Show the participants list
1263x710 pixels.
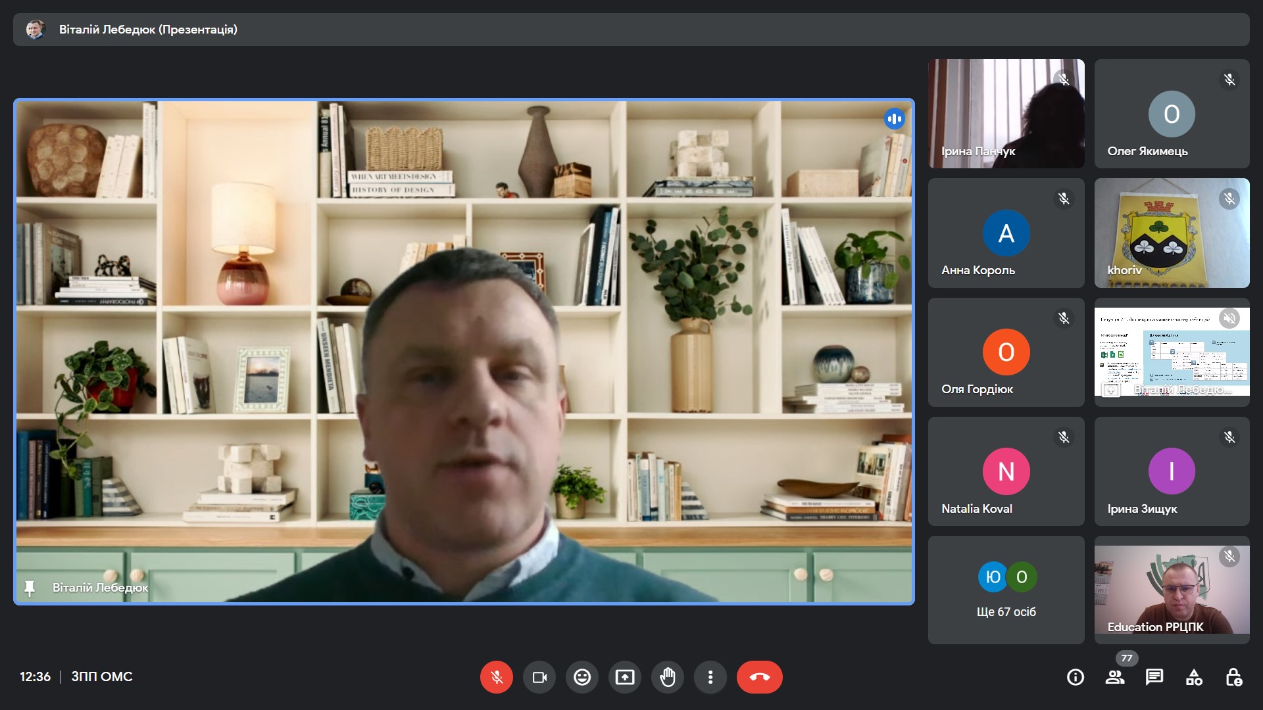(x=1114, y=677)
